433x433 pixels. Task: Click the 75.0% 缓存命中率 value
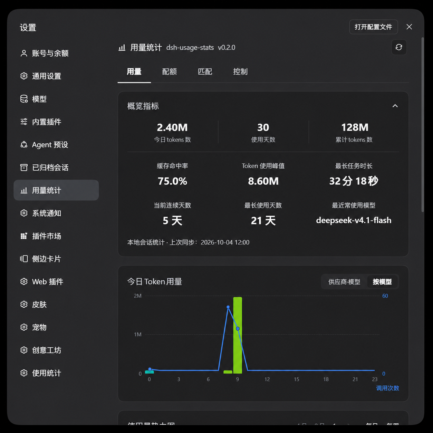(x=172, y=181)
